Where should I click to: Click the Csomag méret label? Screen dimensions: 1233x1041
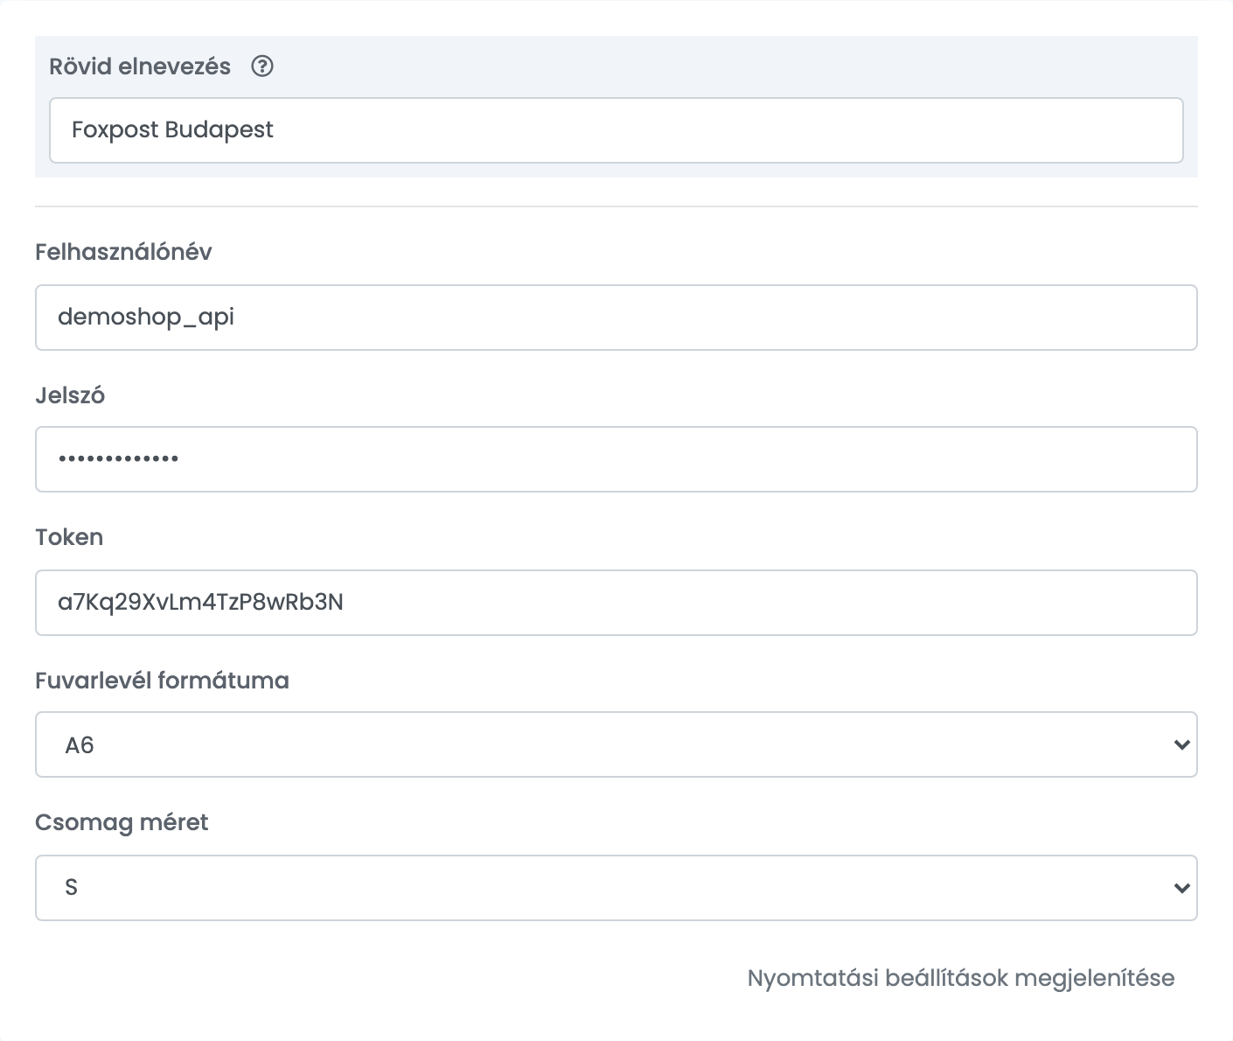pos(122,822)
